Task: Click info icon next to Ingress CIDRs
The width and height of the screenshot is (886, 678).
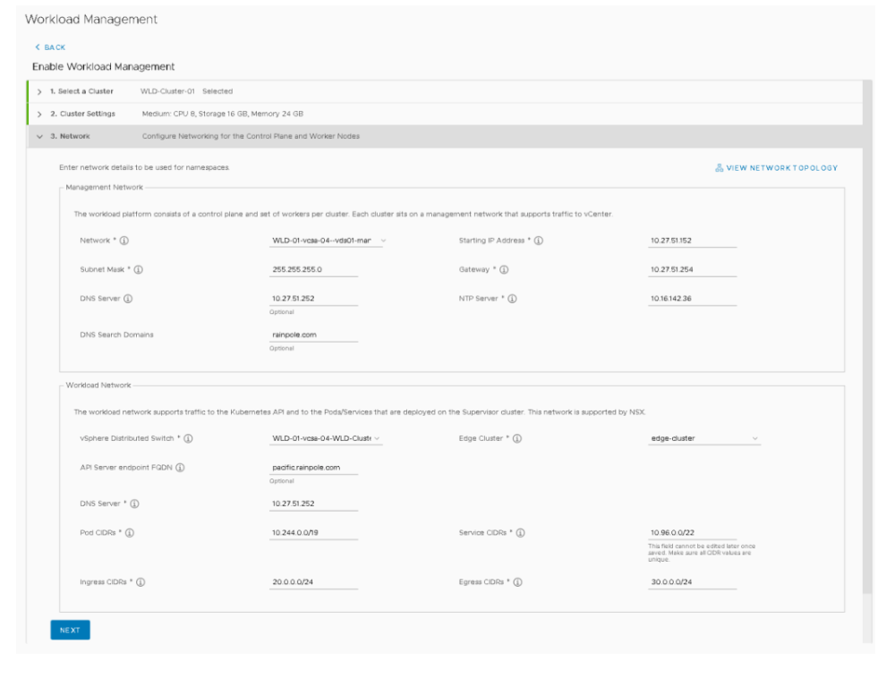Action: [x=141, y=582]
